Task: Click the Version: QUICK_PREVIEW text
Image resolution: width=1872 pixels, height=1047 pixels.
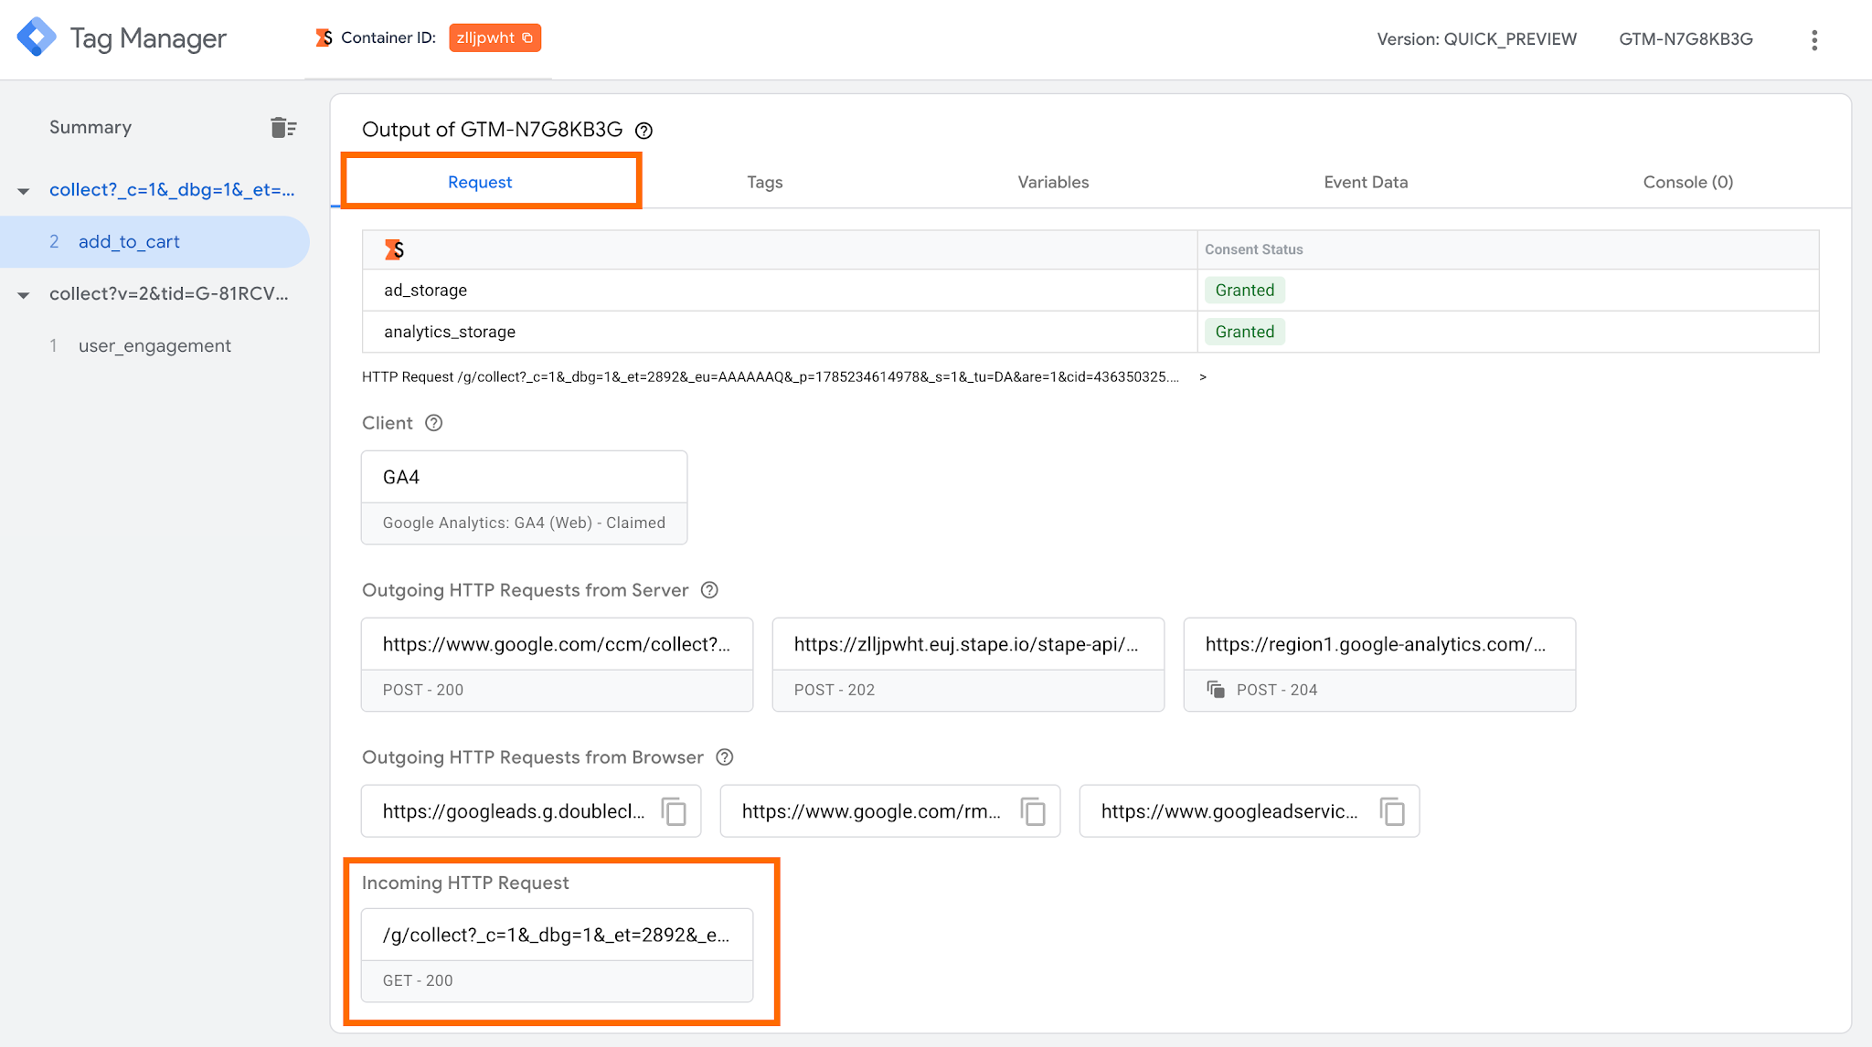Action: [1477, 39]
